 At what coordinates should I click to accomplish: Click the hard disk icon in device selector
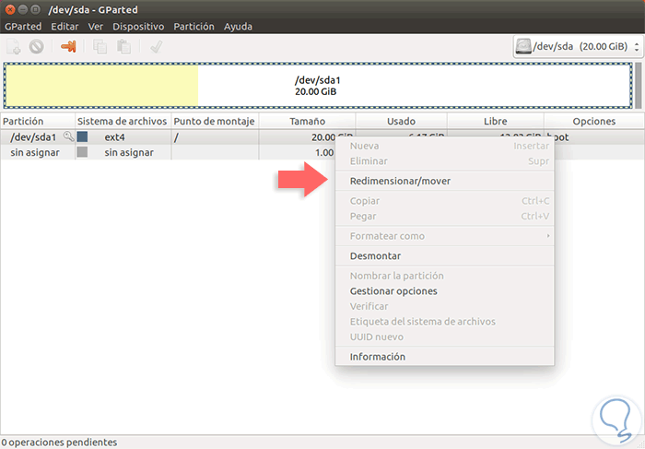click(x=523, y=46)
